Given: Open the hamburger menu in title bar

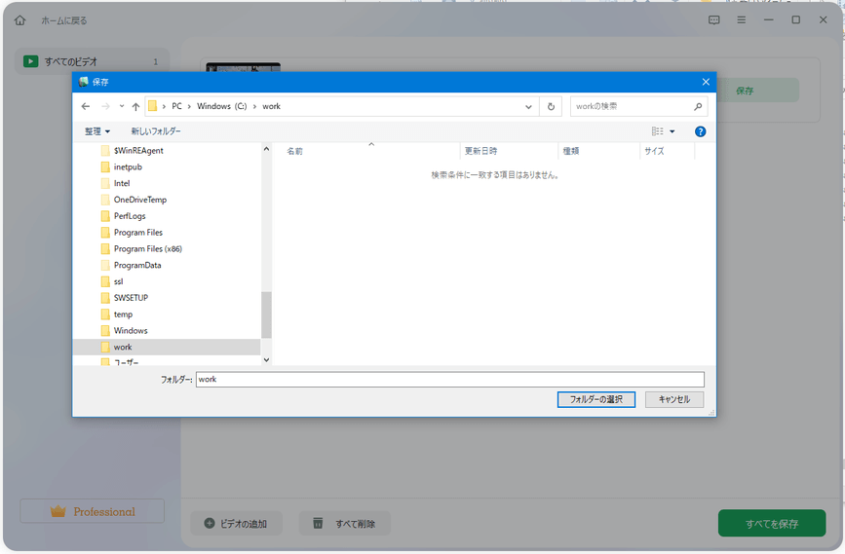Looking at the screenshot, I should (742, 20).
